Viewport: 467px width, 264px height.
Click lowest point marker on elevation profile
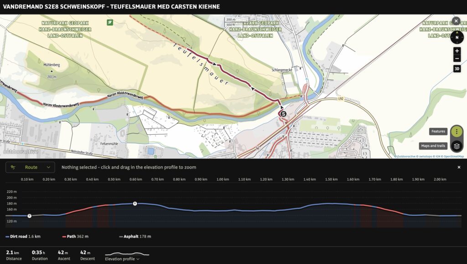tap(30, 216)
